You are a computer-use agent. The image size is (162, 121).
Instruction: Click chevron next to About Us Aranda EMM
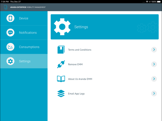[x=154, y=79]
